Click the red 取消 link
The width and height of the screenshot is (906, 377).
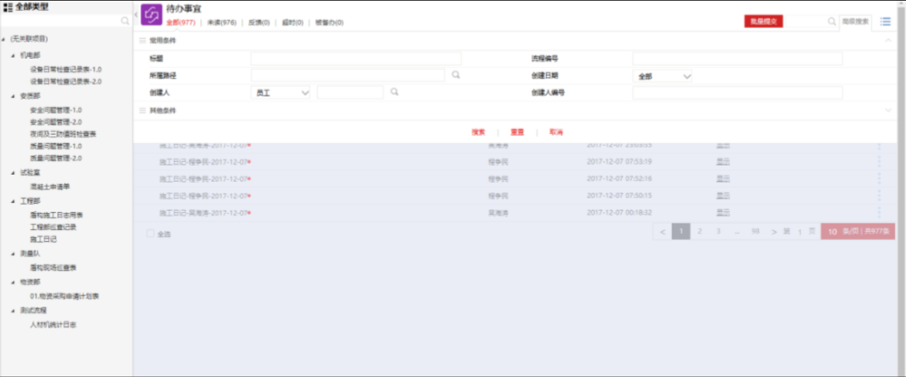coord(556,132)
